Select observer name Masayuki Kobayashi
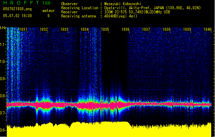 123,4
